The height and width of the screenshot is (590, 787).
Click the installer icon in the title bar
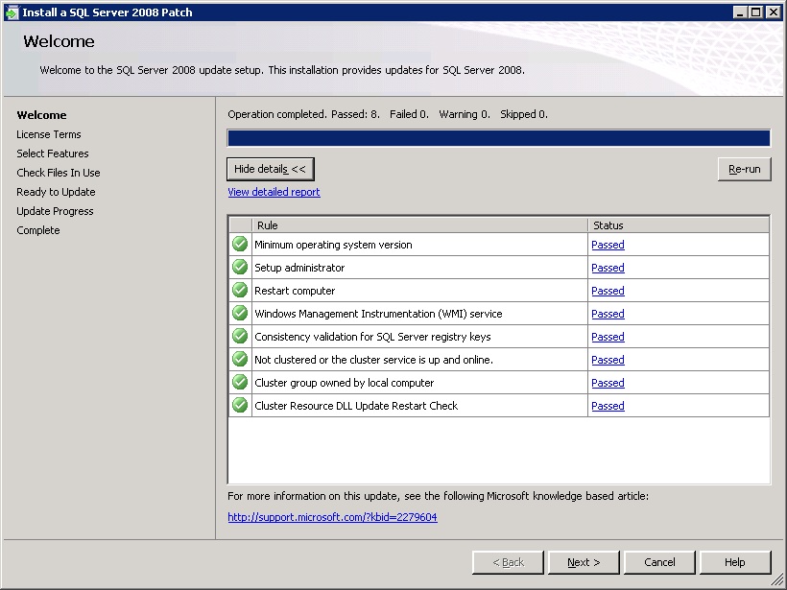click(12, 12)
